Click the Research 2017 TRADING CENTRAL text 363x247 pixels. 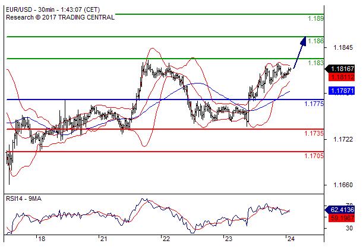(60, 17)
